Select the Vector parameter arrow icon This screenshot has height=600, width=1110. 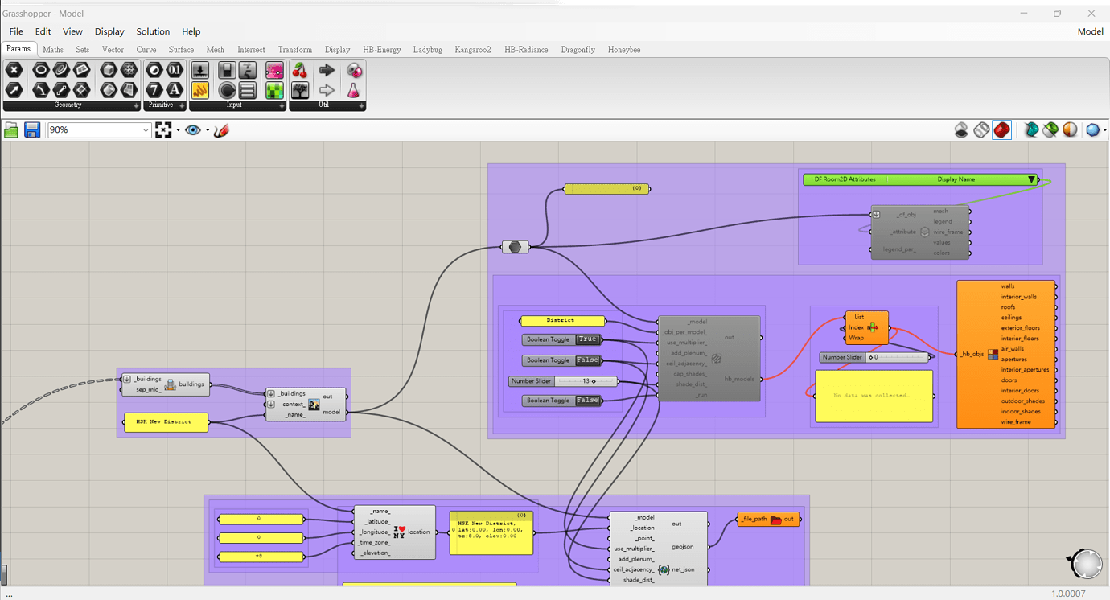[x=14, y=90]
